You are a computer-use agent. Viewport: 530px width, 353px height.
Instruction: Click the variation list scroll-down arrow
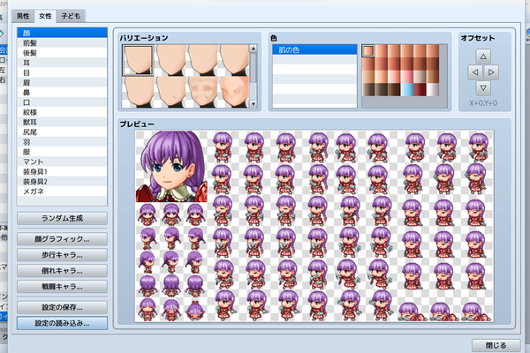[254, 104]
